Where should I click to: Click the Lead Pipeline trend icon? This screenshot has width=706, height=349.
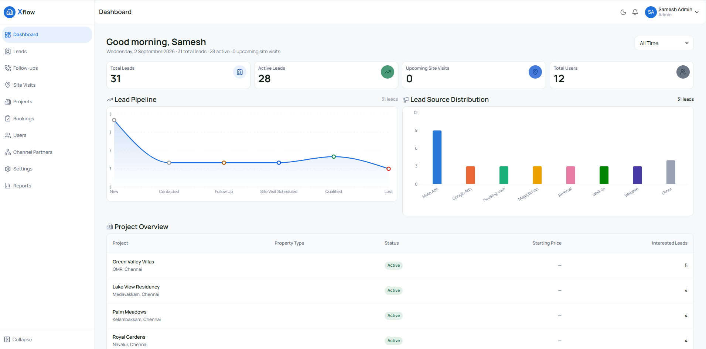coord(110,100)
